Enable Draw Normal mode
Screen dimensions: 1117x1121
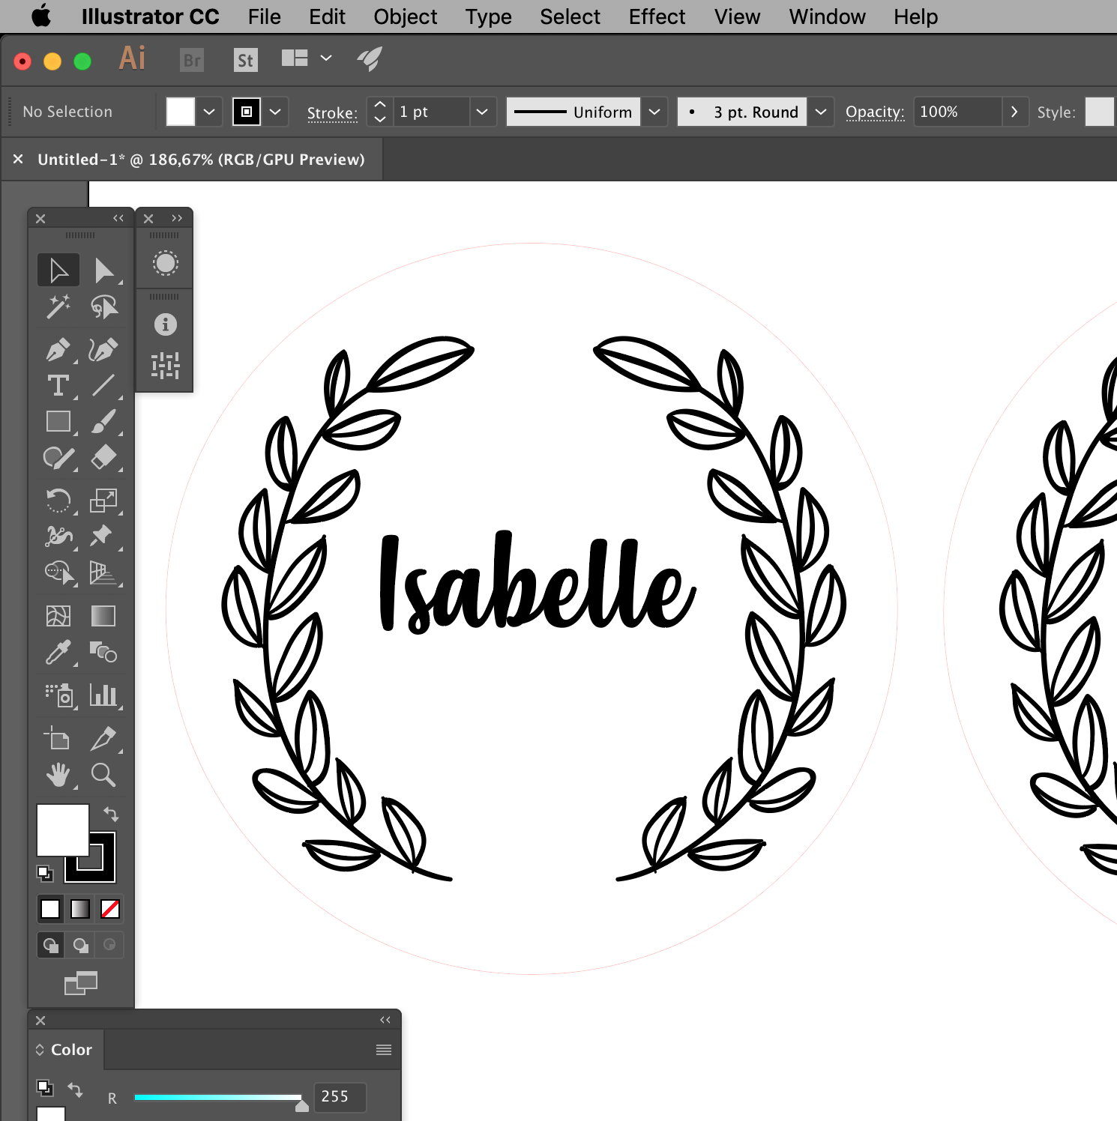(50, 945)
